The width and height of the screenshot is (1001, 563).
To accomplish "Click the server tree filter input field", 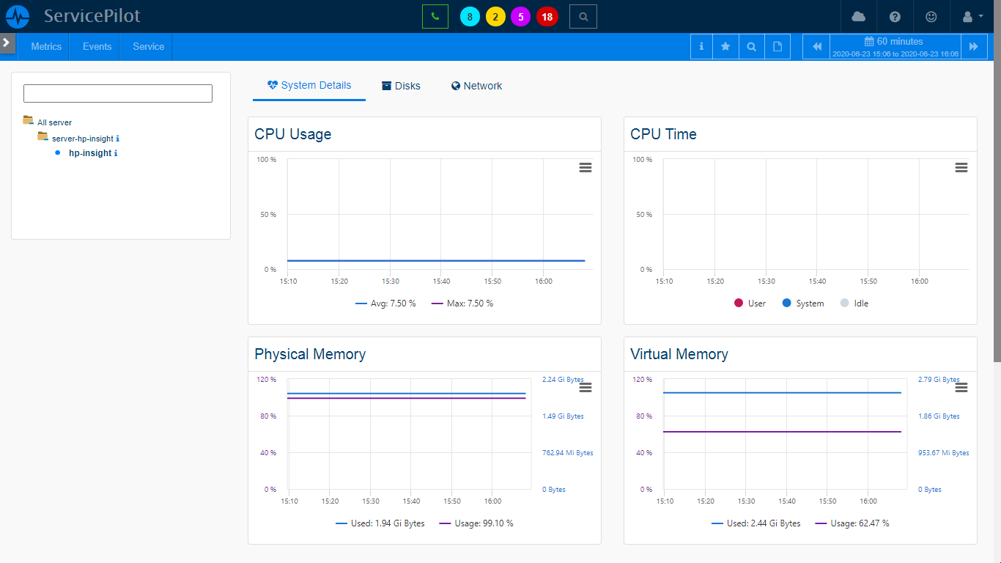I will [x=118, y=93].
